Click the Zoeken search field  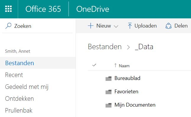coord(37,26)
